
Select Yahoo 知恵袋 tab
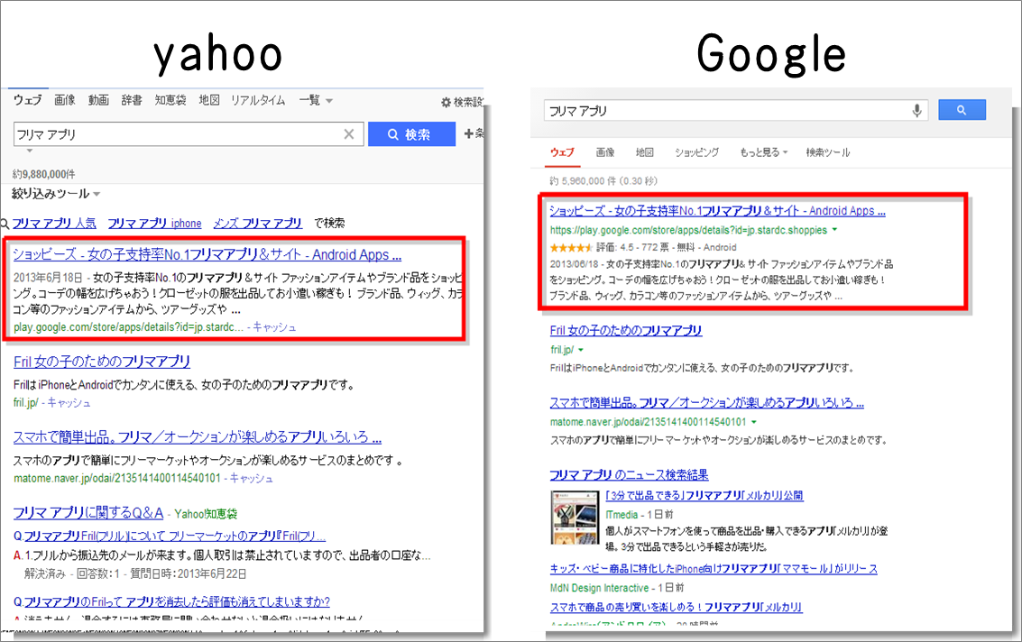(x=170, y=100)
